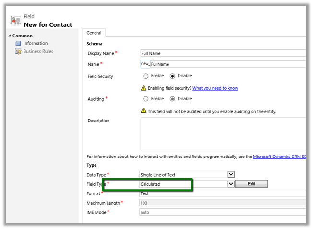The image size is (312, 229).
Task: Open the 'What you need to know' link
Action: [215, 88]
